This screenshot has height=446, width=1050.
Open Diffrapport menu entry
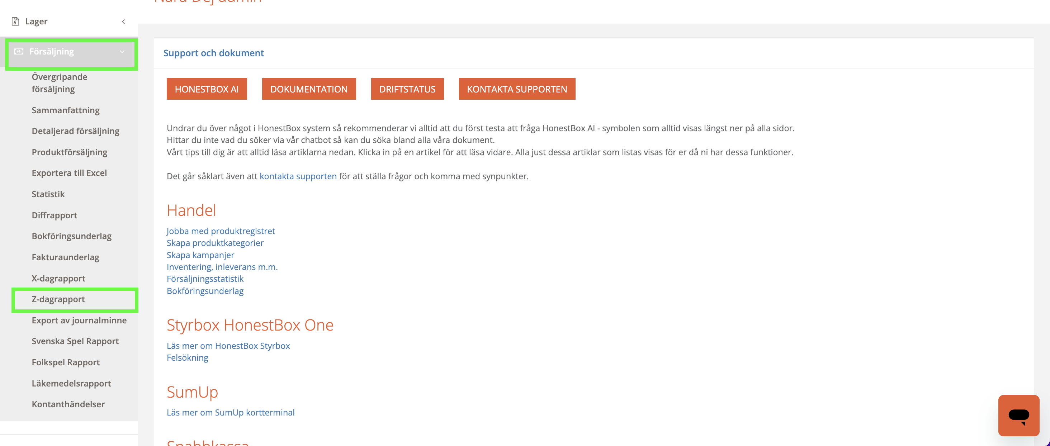54,215
